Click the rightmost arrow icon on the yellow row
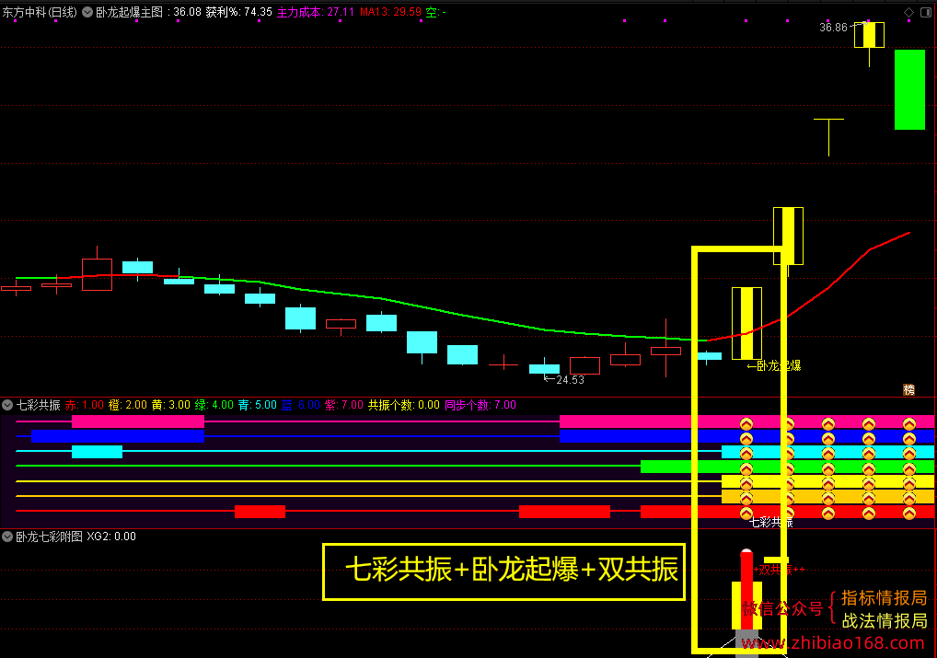The height and width of the screenshot is (658, 937). 908,483
